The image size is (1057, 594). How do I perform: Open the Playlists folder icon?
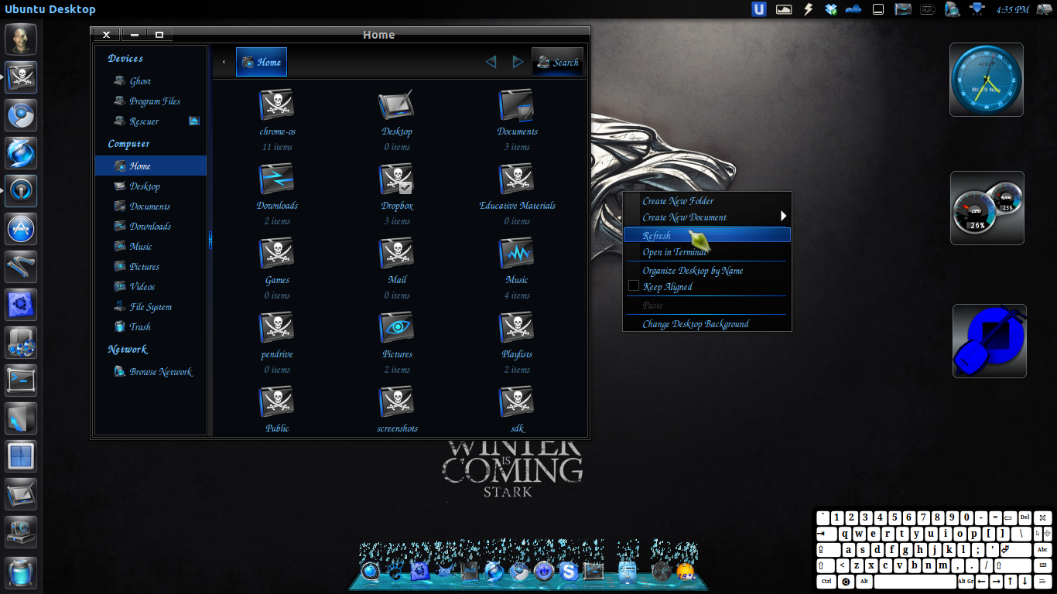[517, 327]
